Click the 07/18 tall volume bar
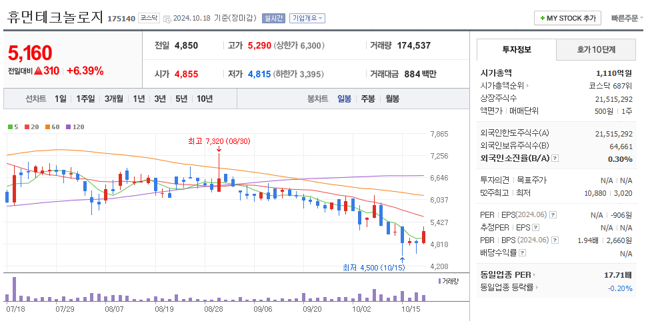The width and height of the screenshot is (648, 321). (x=14, y=289)
